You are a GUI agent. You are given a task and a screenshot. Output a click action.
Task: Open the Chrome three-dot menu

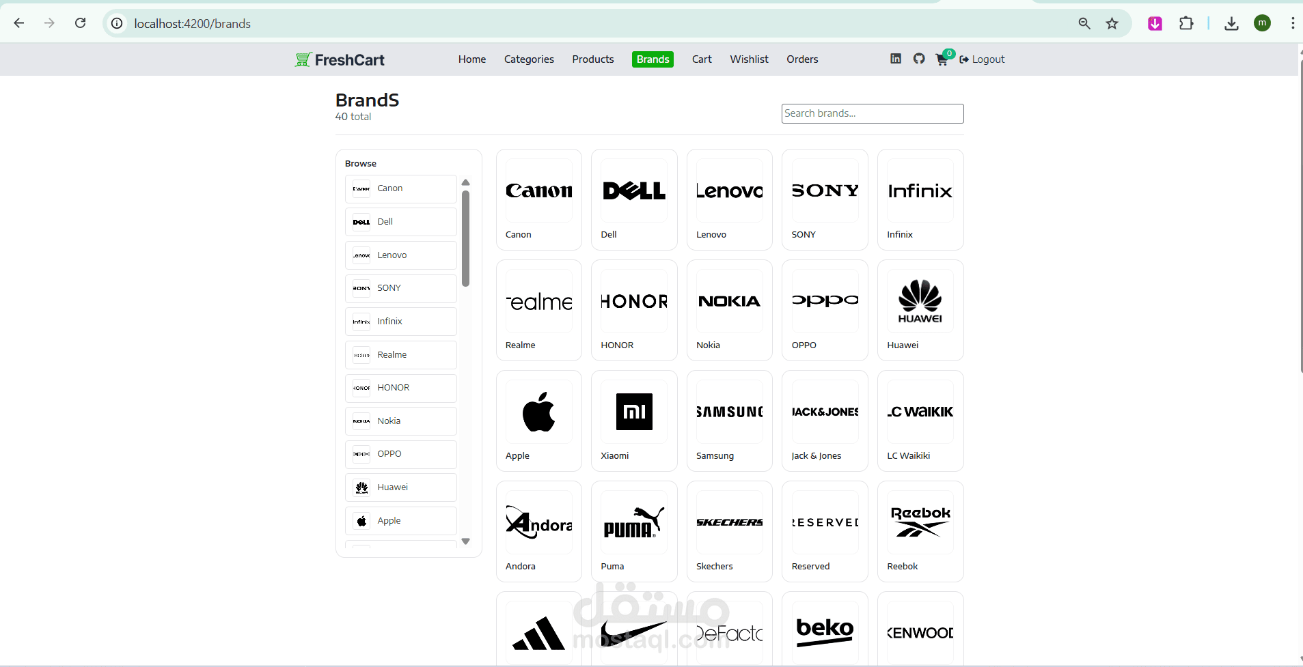[x=1293, y=23]
